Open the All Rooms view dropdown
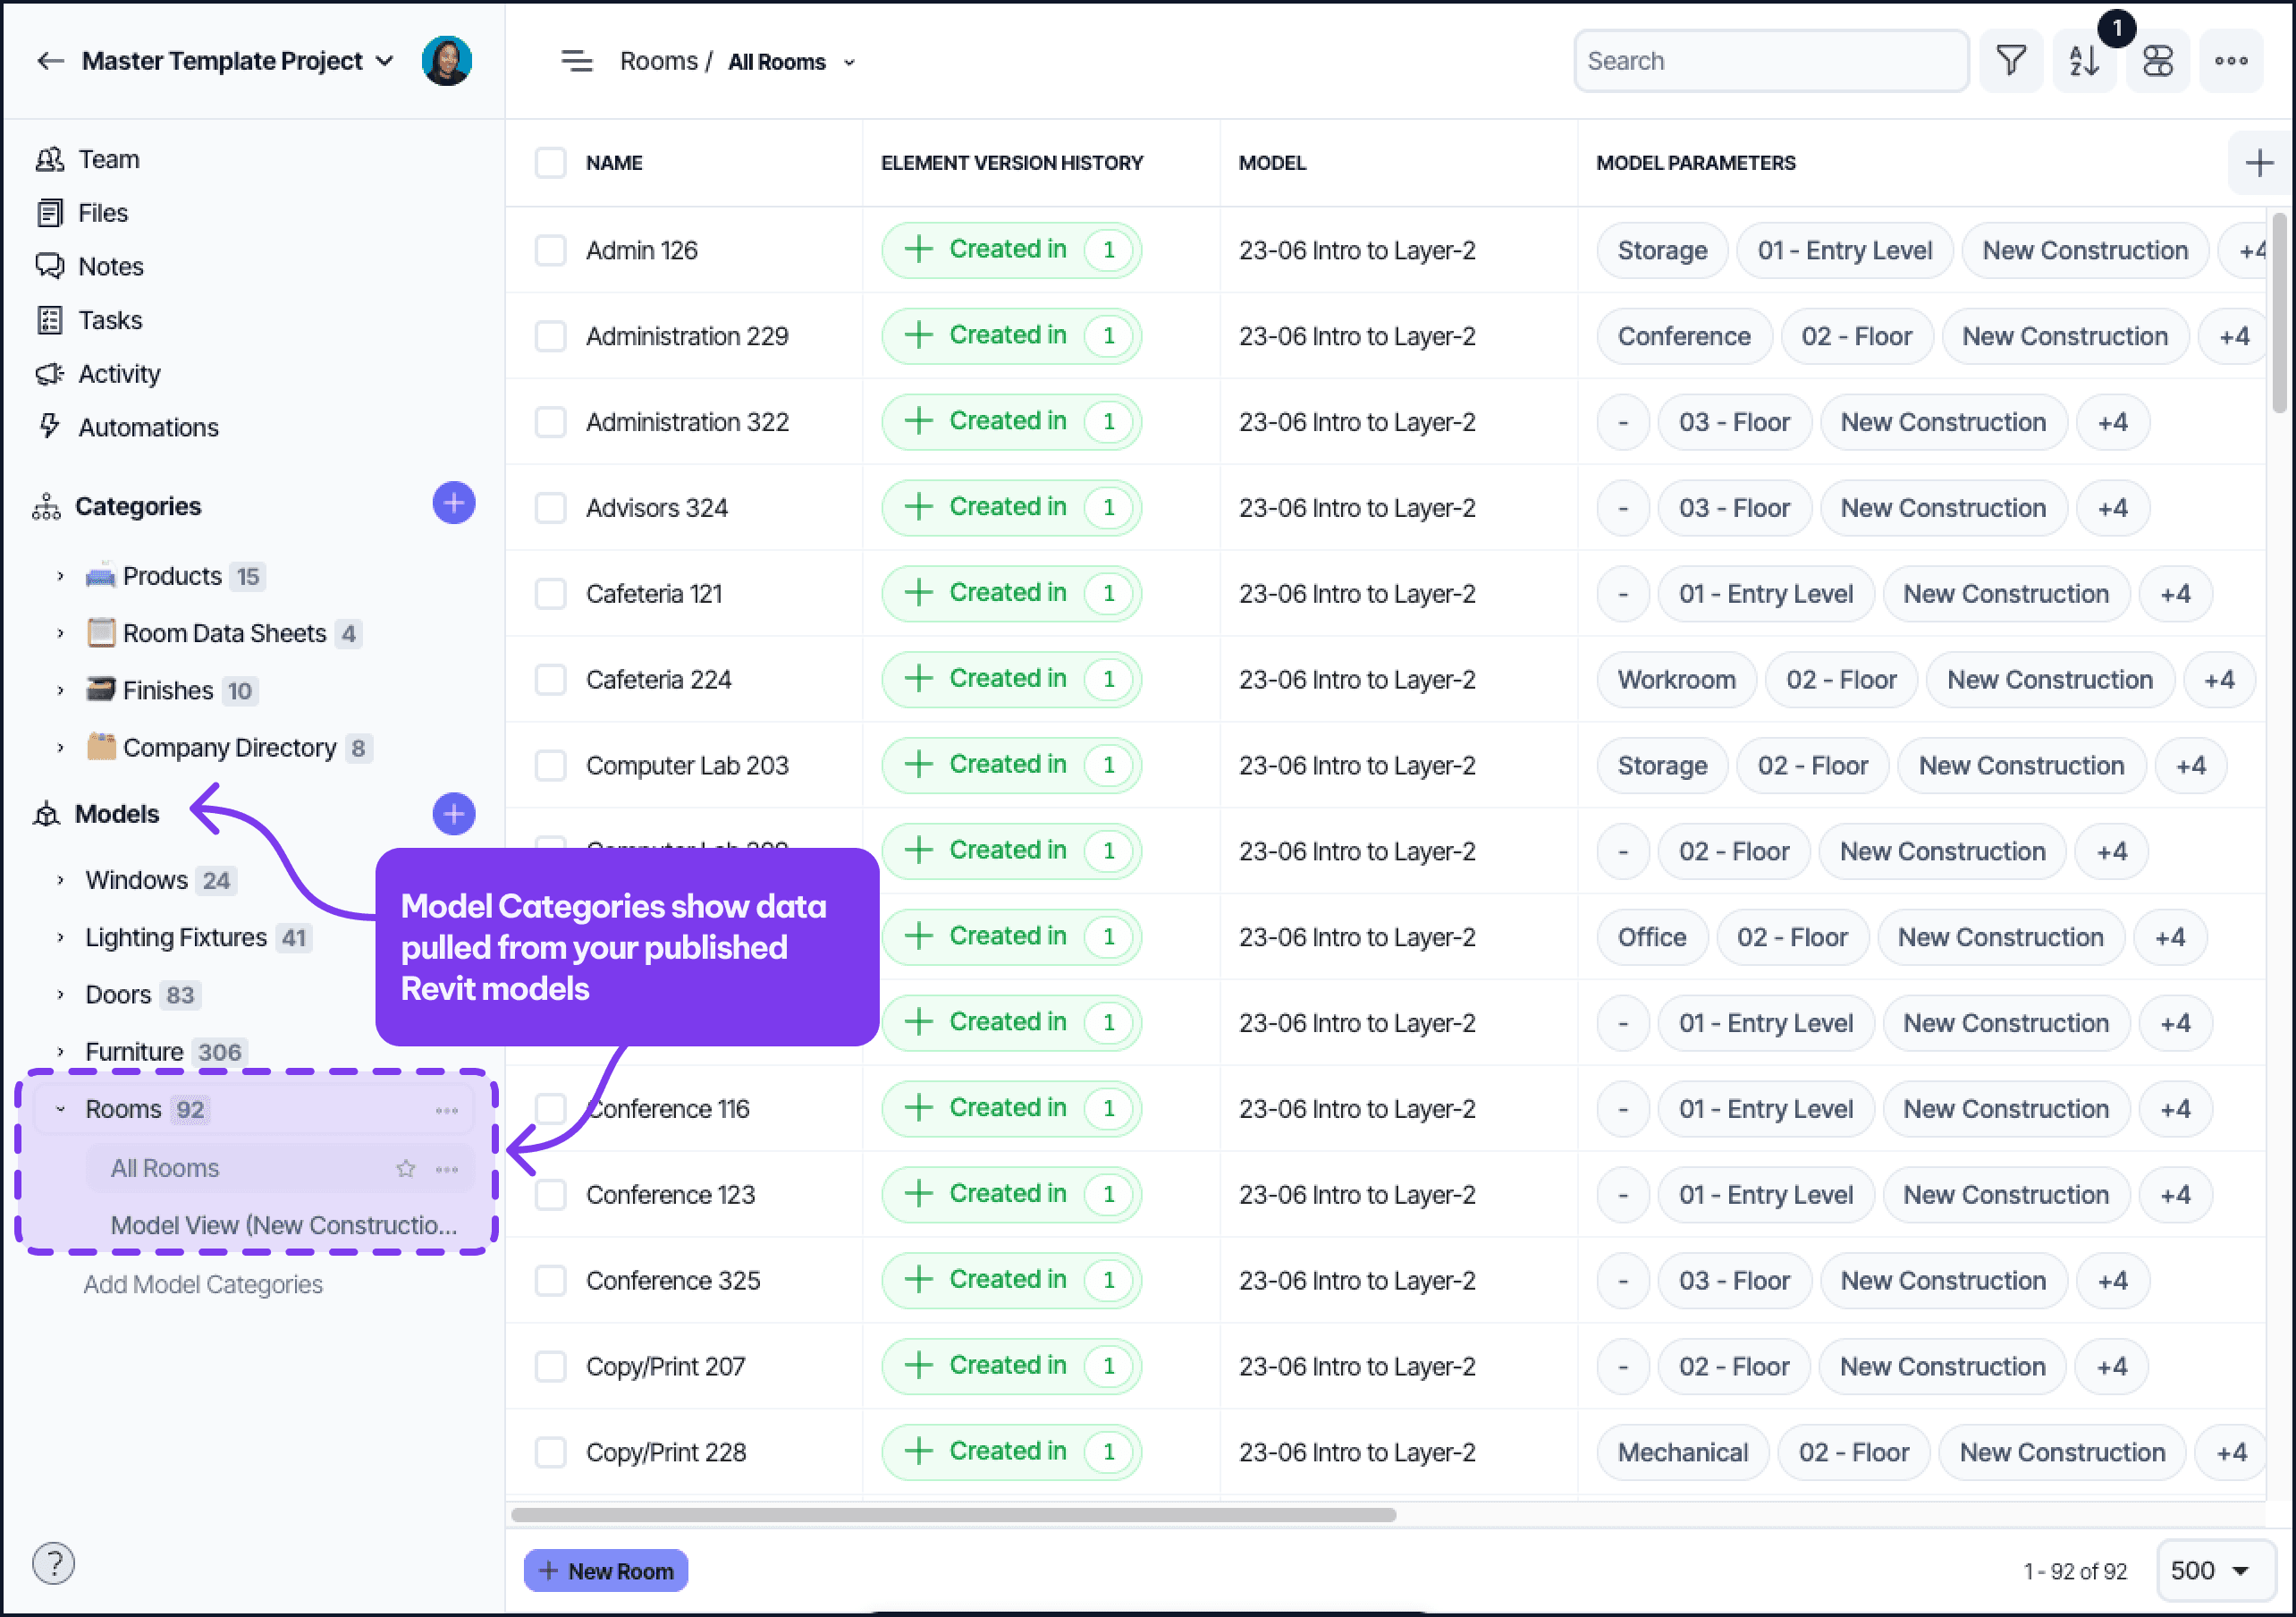This screenshot has height=1617, width=2296. click(x=849, y=63)
